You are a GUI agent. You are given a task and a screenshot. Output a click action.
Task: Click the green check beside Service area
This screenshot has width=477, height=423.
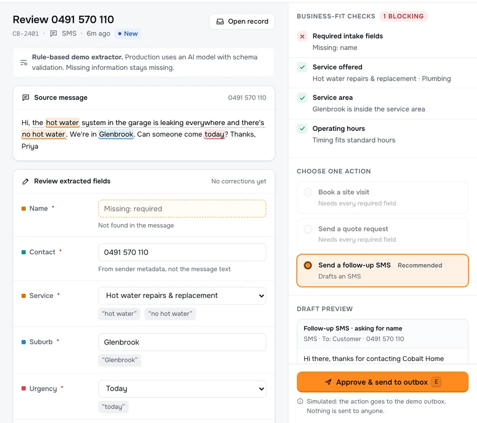(302, 98)
